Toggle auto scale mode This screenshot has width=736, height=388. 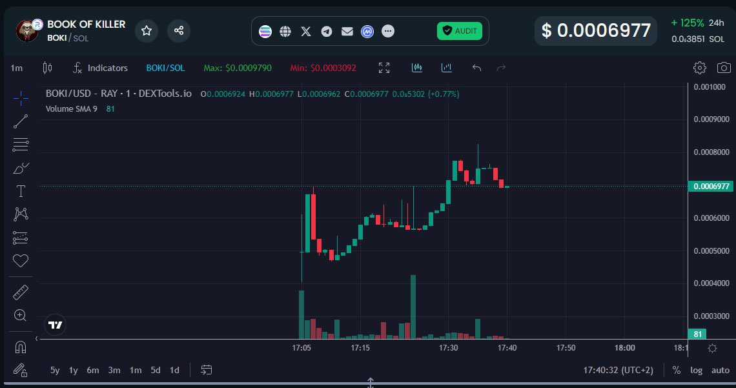(x=720, y=370)
